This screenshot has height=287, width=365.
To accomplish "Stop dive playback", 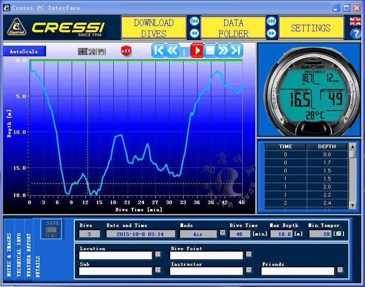I will tap(210, 50).
